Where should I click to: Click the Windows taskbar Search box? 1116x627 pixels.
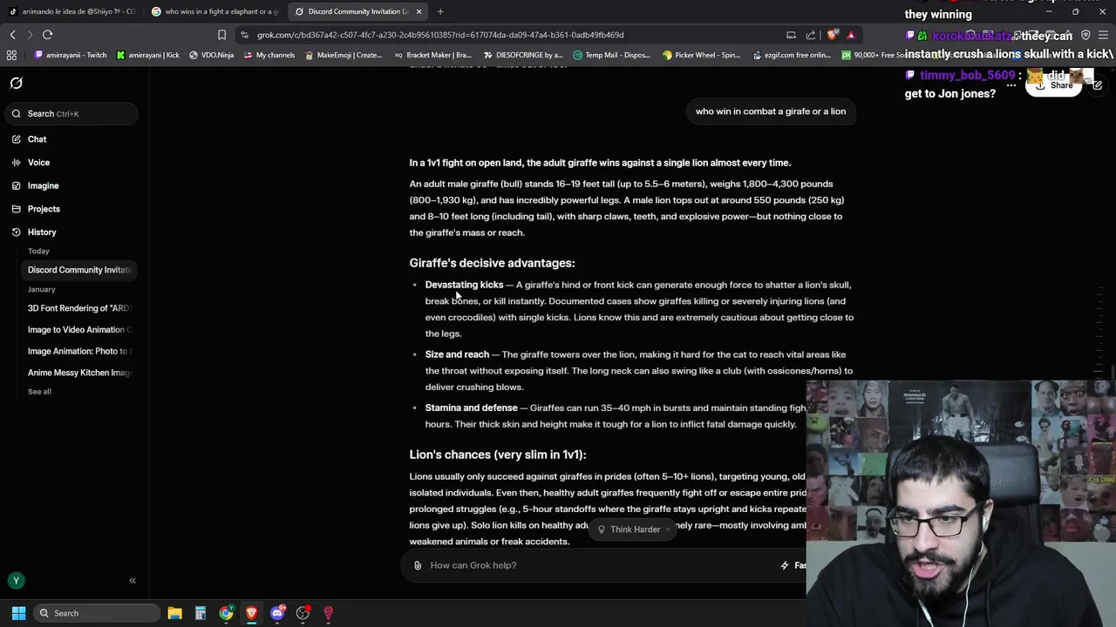point(96,613)
